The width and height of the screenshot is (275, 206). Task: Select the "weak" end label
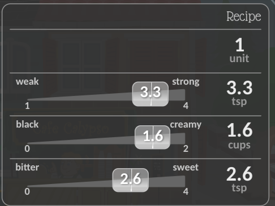pos(27,81)
